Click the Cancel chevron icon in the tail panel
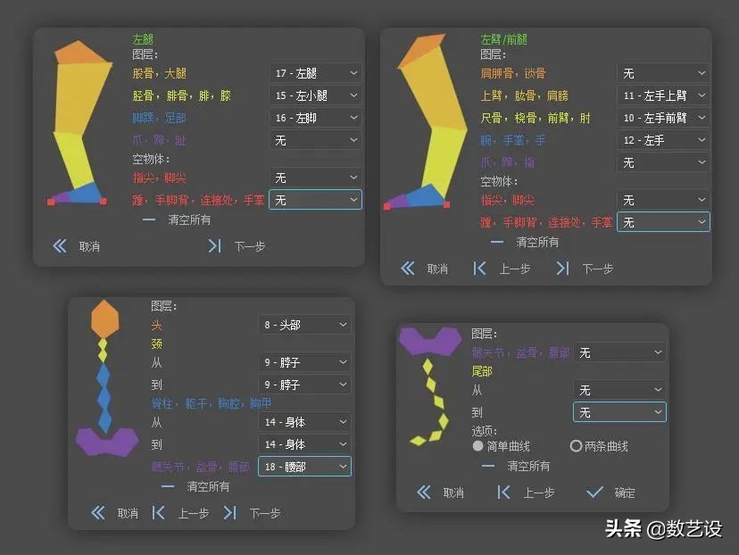Screen dimensions: 739x555 coord(423,491)
